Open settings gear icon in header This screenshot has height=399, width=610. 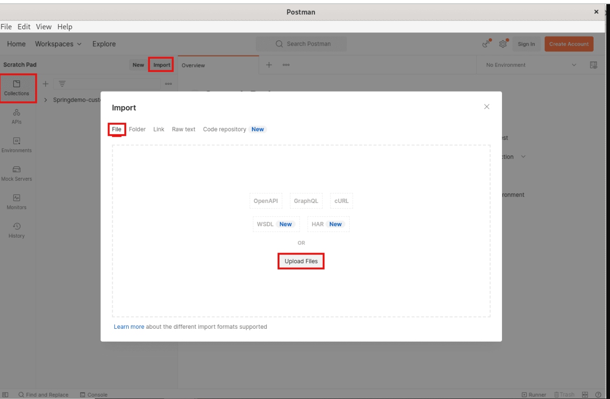tap(504, 44)
